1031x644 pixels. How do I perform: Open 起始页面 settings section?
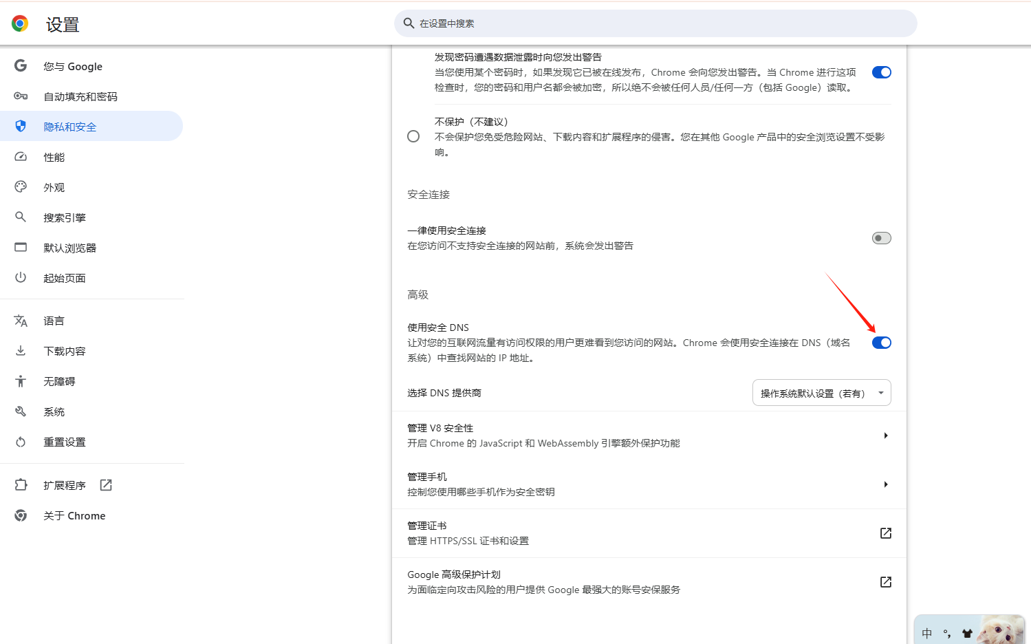(x=91, y=278)
